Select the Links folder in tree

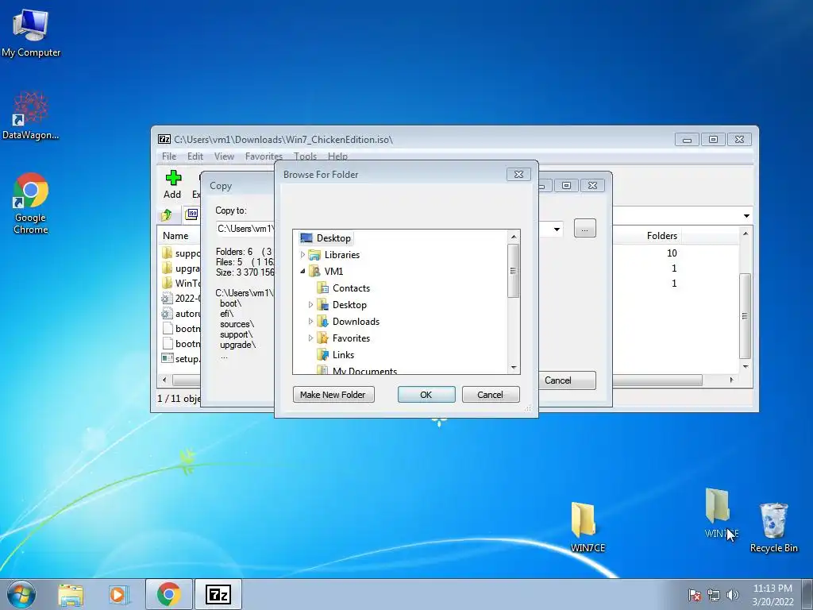tap(336, 354)
